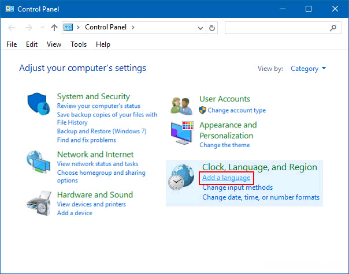The image size is (349, 274).
Task: Click Add a device link
Action: coord(75,213)
